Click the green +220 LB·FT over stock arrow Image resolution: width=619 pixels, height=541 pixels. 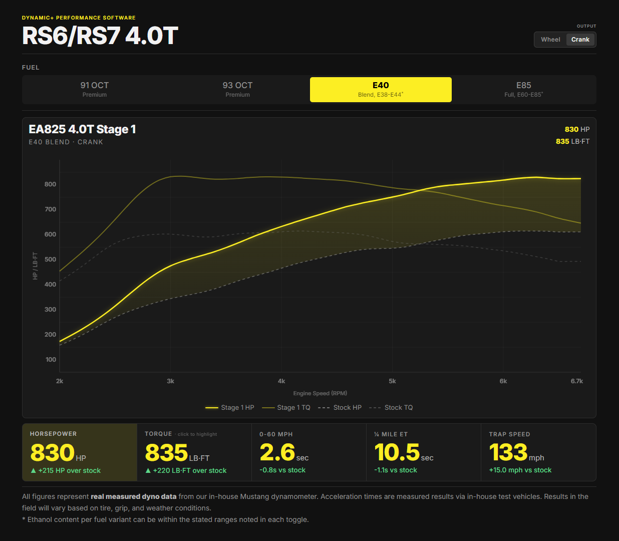pos(148,471)
